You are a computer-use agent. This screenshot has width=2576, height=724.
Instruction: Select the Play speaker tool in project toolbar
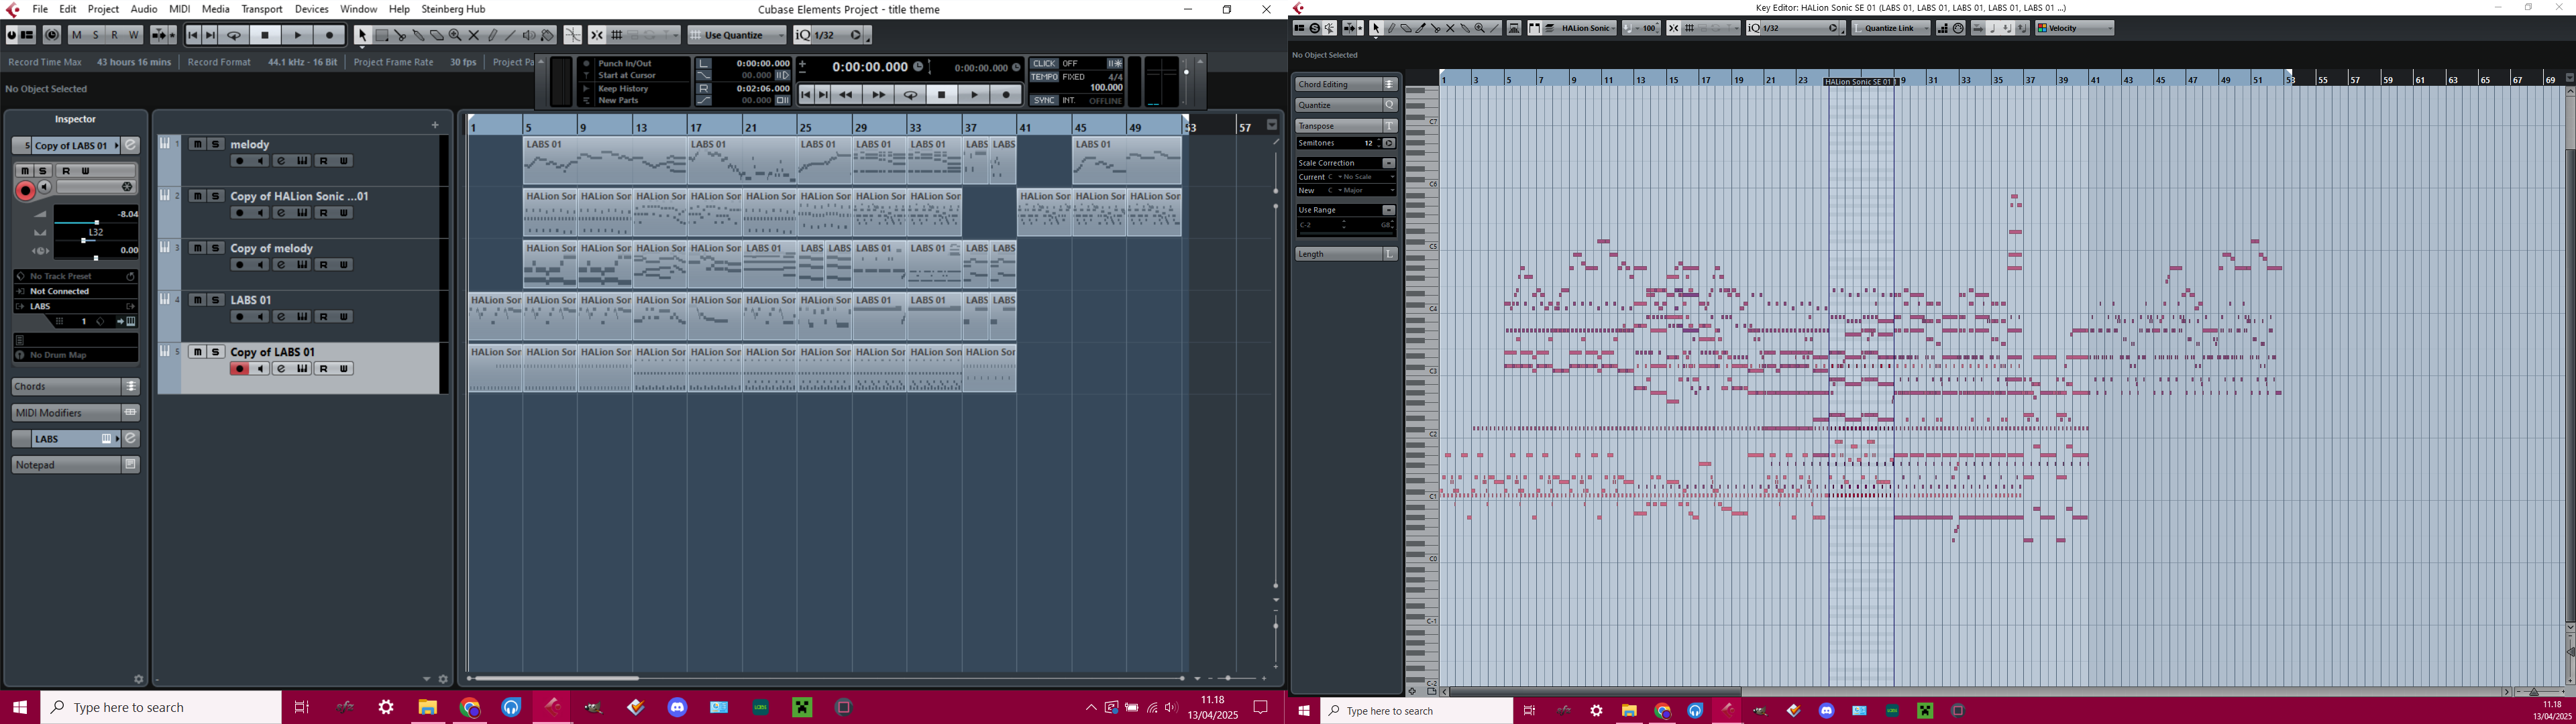(x=529, y=35)
